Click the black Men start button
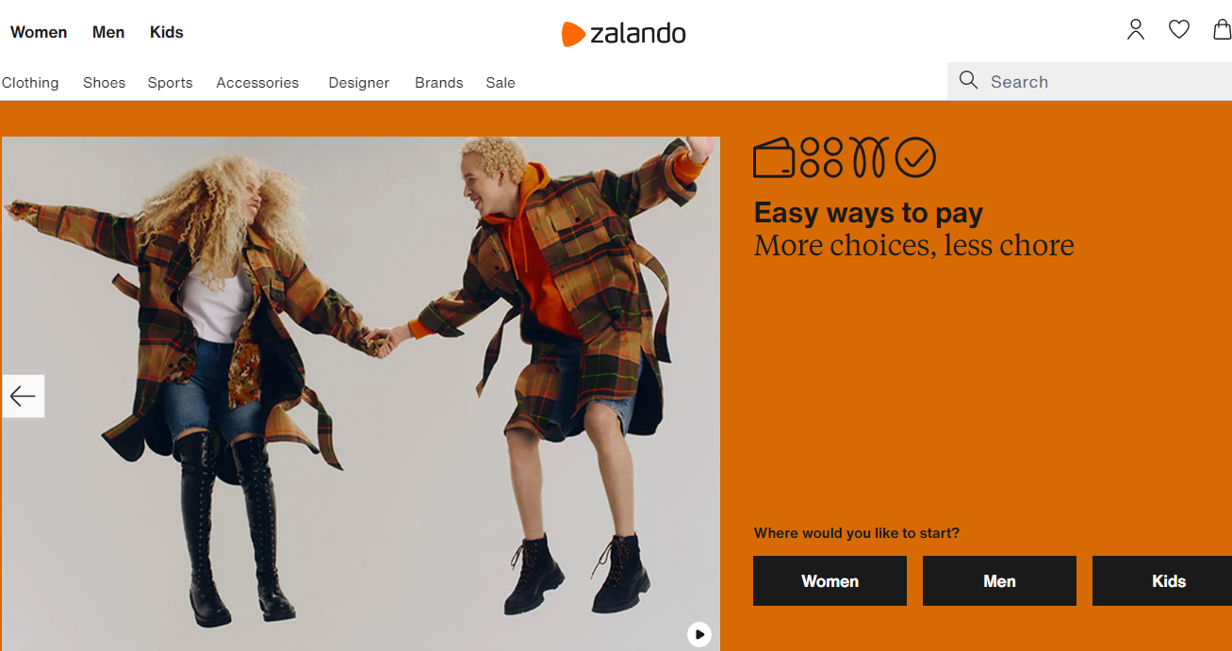The image size is (1232, 651). point(999,580)
